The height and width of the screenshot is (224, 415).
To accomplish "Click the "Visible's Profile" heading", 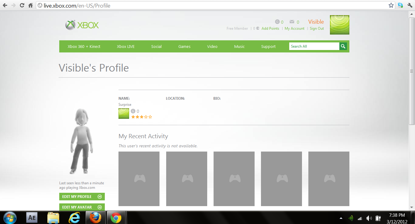I will coord(94,68).
